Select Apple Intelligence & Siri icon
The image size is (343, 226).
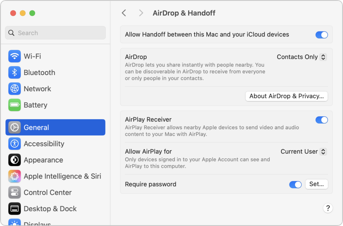pyautogui.click(x=14, y=176)
